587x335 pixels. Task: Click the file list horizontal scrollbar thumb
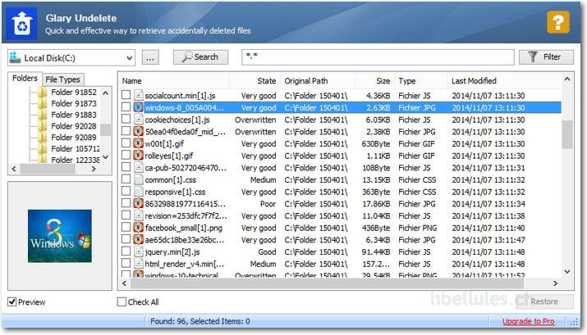328,283
